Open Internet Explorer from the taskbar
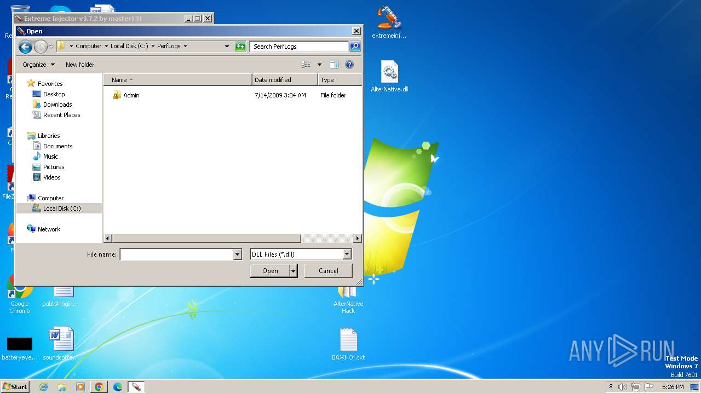701x394 pixels. click(43, 387)
